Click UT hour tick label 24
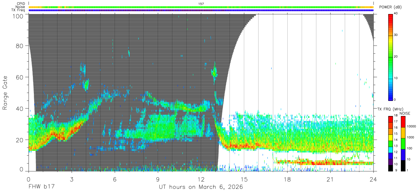This screenshot has height=194, width=420. pos(373,179)
